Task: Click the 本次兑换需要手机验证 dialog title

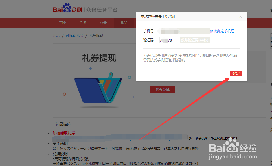Action: click(158, 16)
